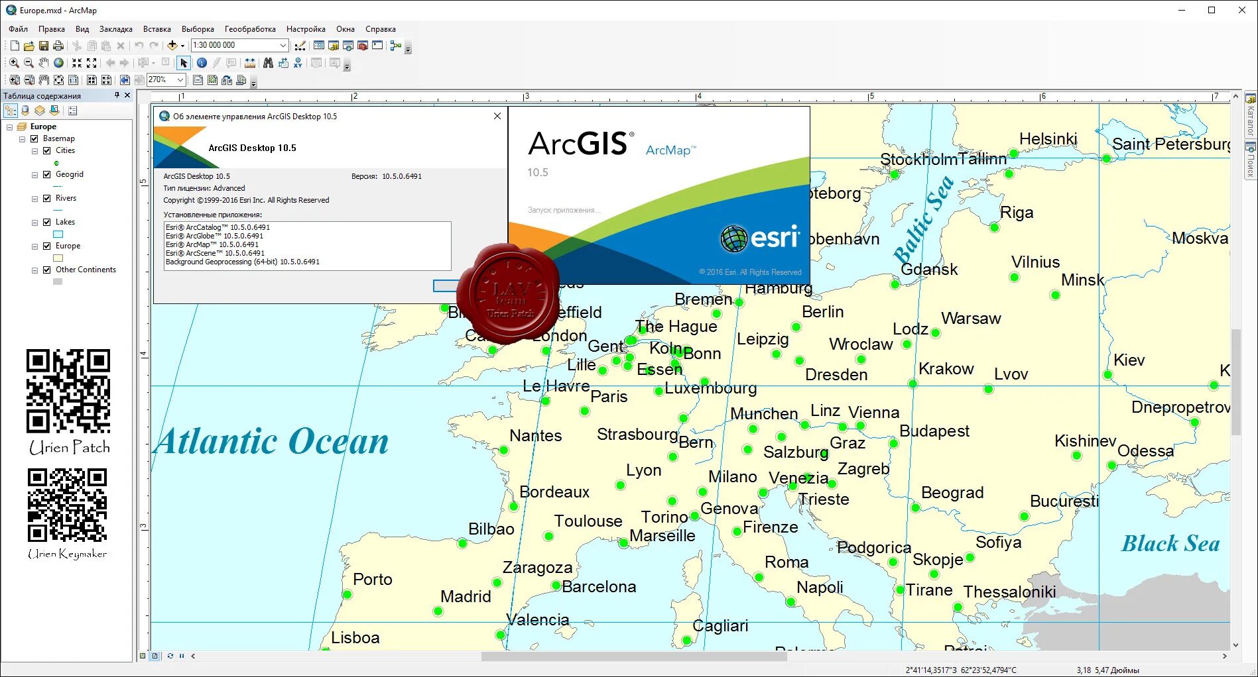Screen dimensions: 1258x677
Task: Open a map document with the folder icon
Action: point(29,46)
